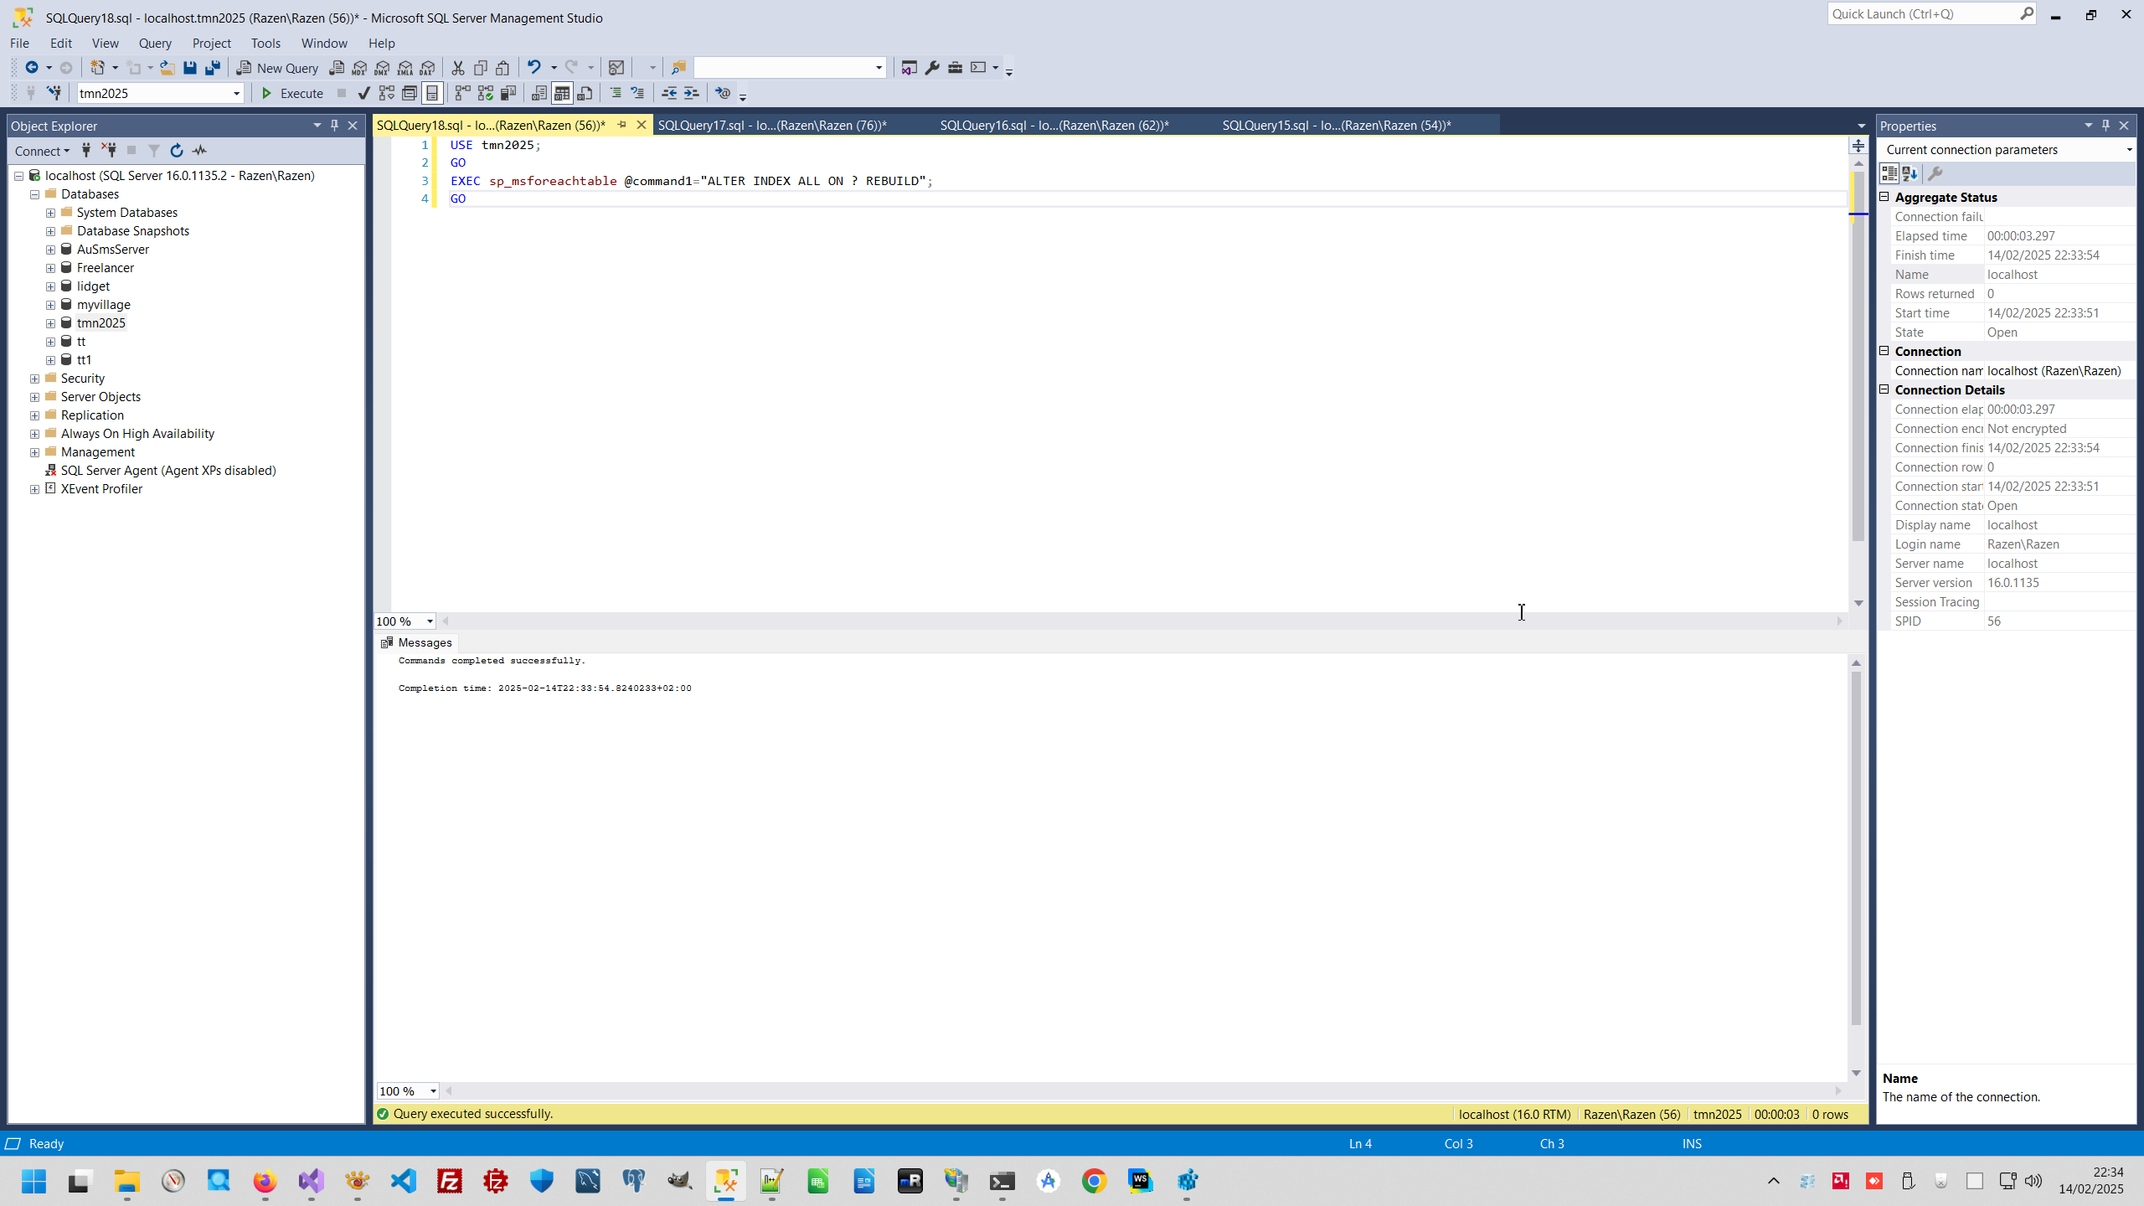Viewport: 2144px width, 1206px height.
Task: Click the results pane vertical scrollbar
Action: coord(1856,846)
